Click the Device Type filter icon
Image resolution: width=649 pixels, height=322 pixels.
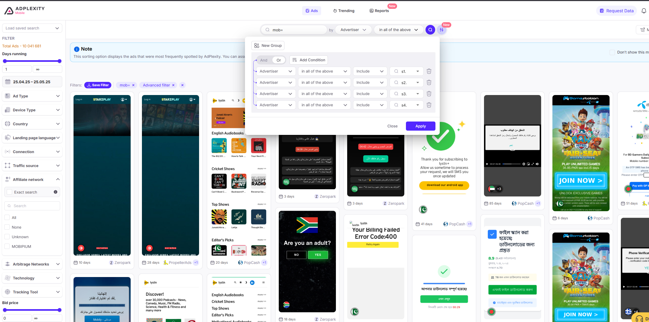click(x=8, y=110)
